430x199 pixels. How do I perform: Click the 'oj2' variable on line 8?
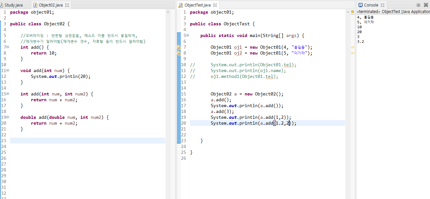click(238, 53)
